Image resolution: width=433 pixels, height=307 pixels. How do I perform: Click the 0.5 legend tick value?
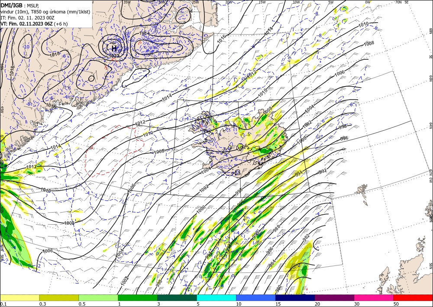pos(82,304)
